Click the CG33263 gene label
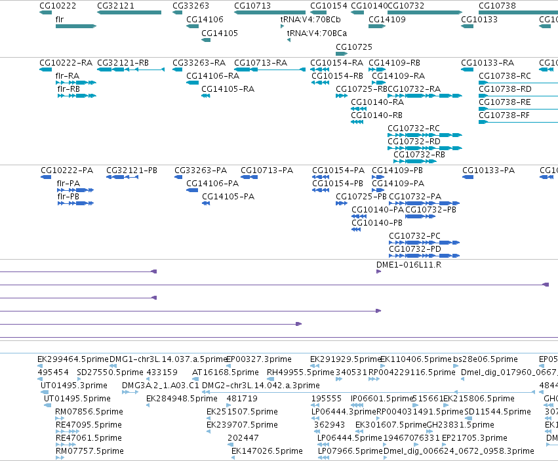 pos(191,6)
